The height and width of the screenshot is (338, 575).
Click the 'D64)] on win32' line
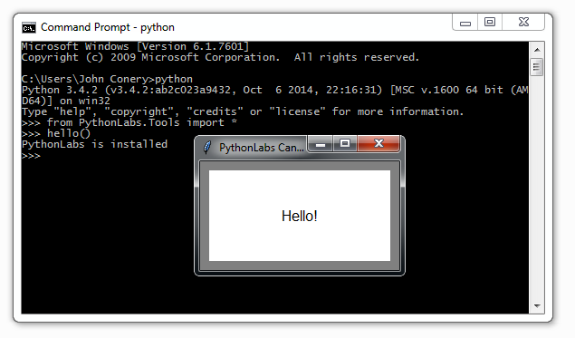66,101
